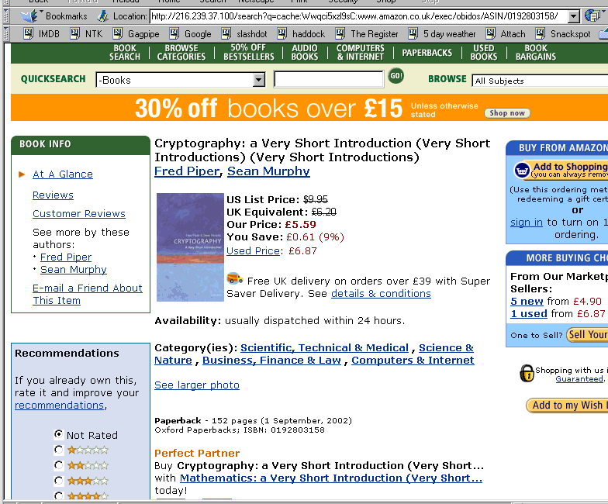Click Add to my Wish List button
The height and width of the screenshot is (504, 608).
click(567, 405)
